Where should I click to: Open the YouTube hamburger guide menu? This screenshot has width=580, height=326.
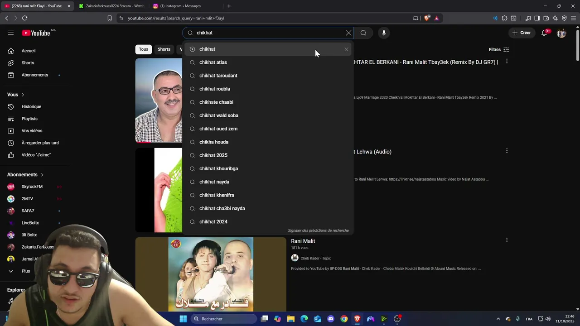(x=11, y=33)
